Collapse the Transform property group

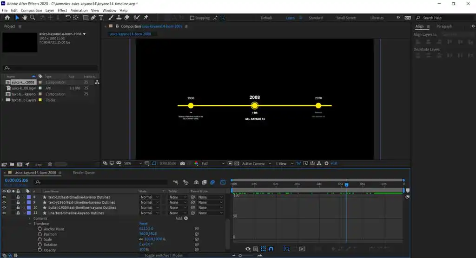click(30, 224)
